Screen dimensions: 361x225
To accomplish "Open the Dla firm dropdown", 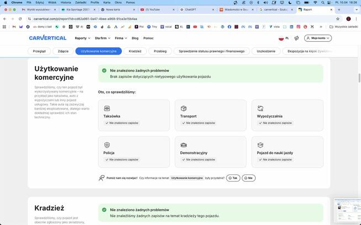I will 102,38.
